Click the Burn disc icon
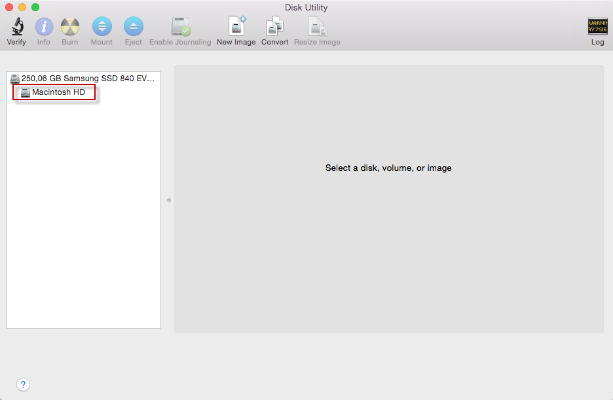Viewport: 613px width, 400px height. (70, 27)
